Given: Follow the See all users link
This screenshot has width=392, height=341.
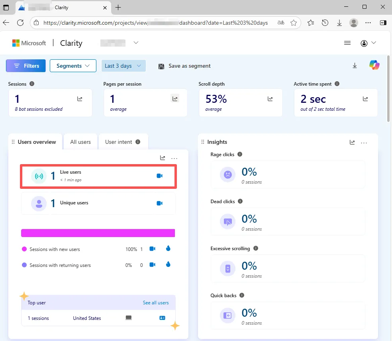Looking at the screenshot, I should click(x=156, y=303).
